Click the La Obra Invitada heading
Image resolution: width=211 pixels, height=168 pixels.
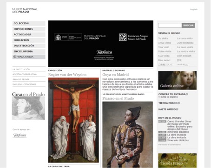pyautogui.click(x=59, y=167)
